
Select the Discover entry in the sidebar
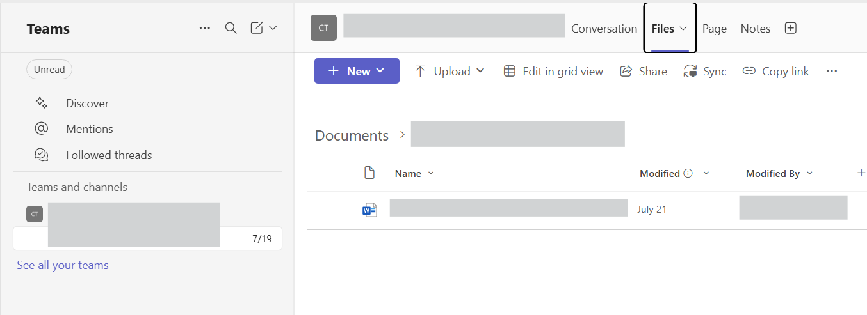click(87, 104)
